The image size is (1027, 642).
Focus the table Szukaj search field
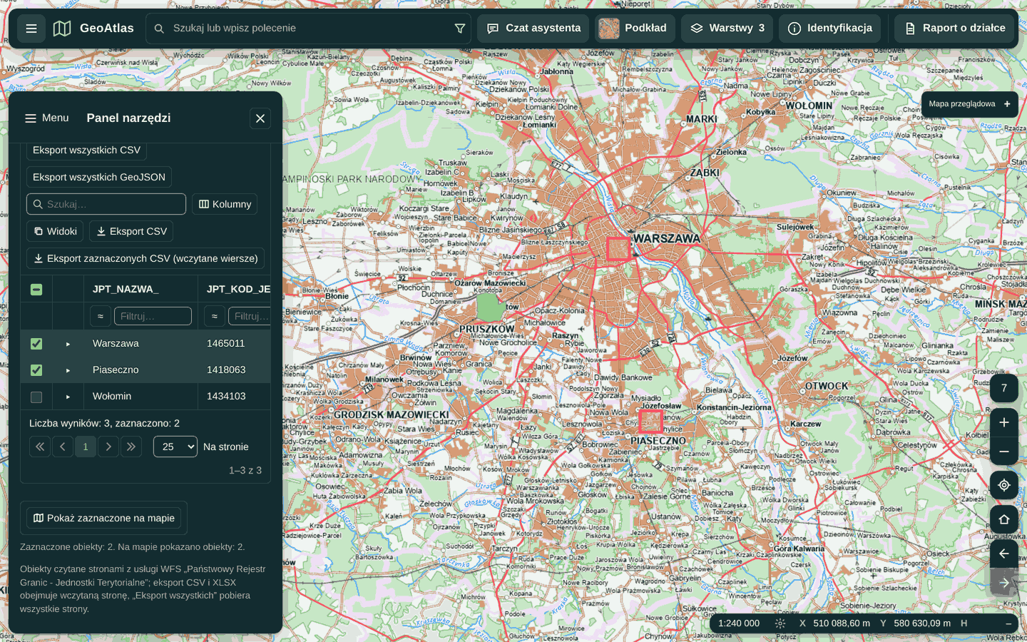(106, 204)
